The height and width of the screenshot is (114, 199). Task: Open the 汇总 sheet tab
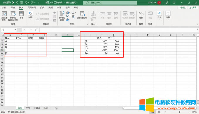coord(46,108)
